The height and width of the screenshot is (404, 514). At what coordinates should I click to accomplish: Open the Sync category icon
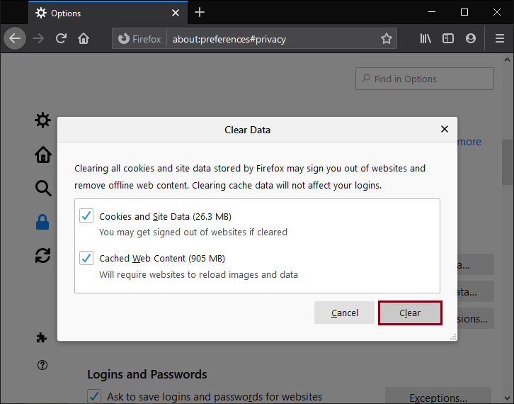point(43,255)
